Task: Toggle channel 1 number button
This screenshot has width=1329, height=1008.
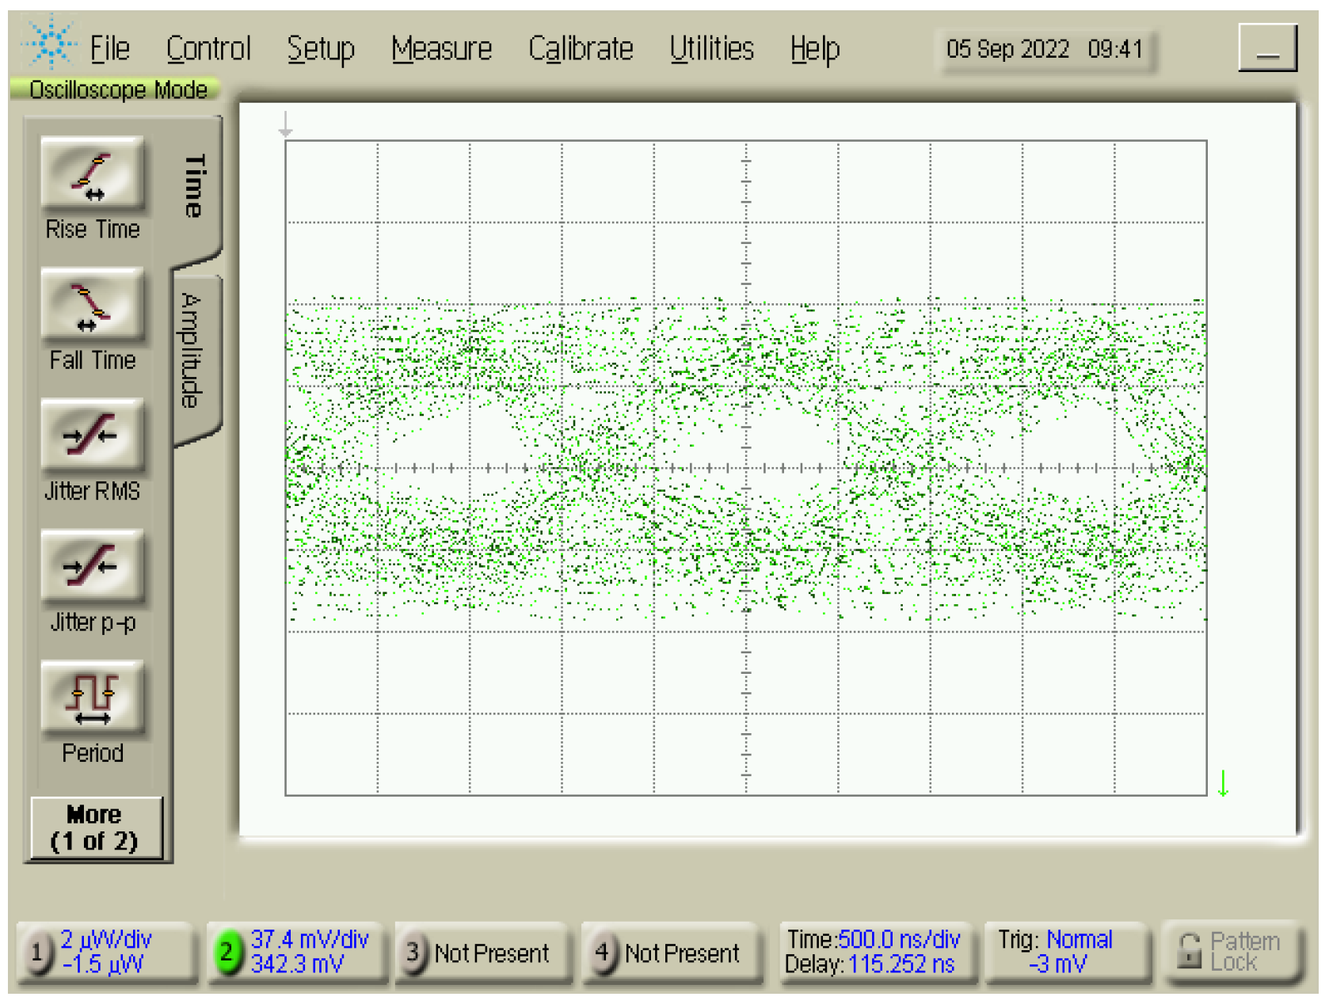Action: pos(36,952)
